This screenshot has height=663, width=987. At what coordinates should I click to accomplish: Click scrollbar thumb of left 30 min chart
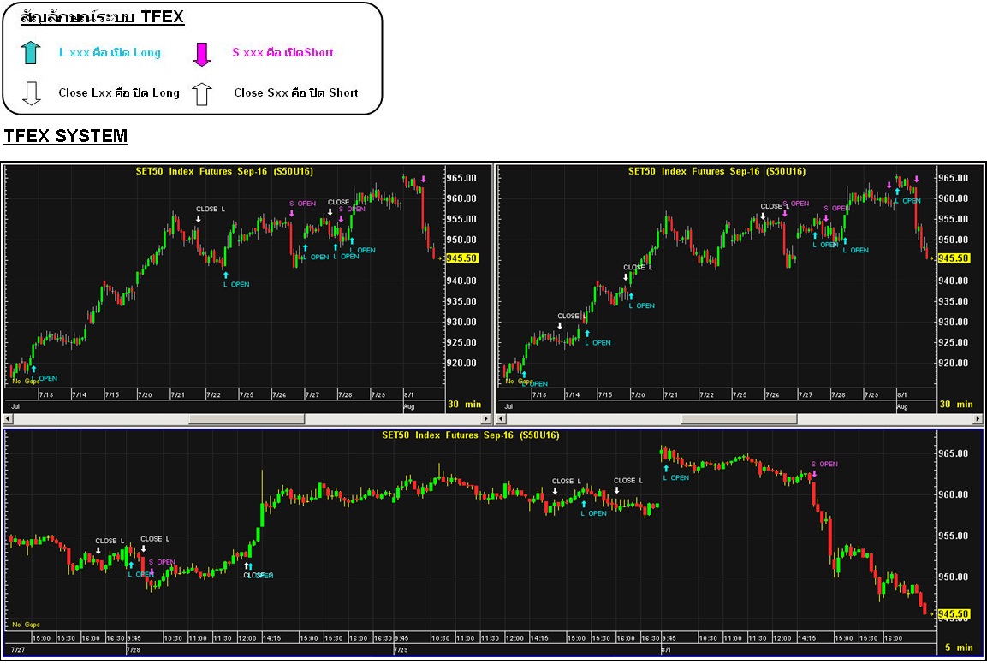click(x=247, y=418)
